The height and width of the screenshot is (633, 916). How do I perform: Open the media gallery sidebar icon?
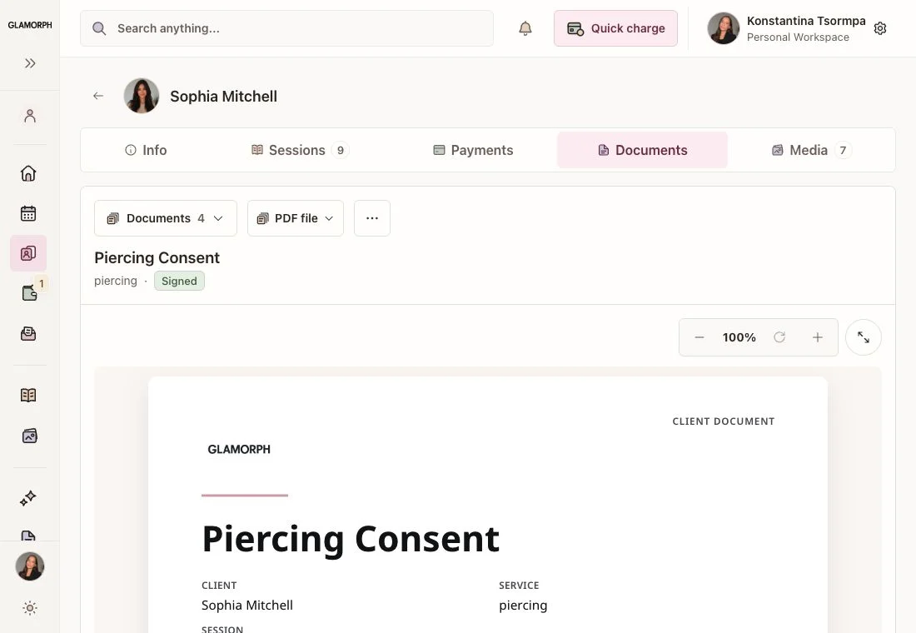(29, 436)
